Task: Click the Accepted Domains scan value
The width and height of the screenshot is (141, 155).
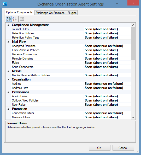Action: [x=108, y=46]
